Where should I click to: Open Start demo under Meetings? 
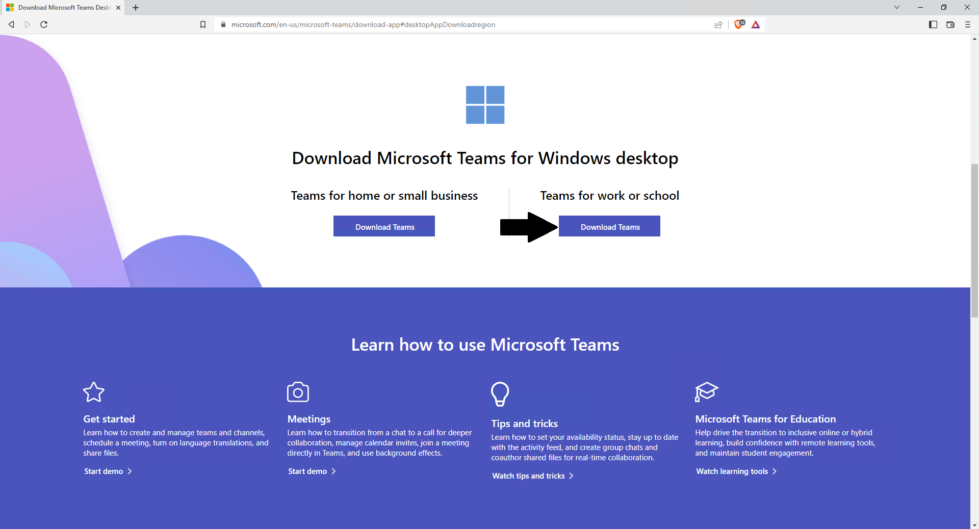click(x=312, y=471)
